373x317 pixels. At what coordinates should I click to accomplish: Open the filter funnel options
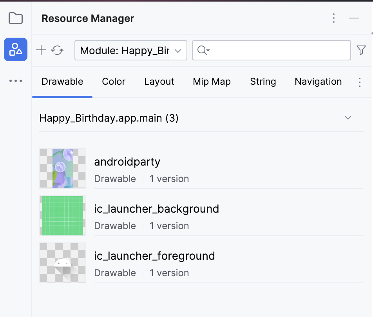pyautogui.click(x=361, y=50)
